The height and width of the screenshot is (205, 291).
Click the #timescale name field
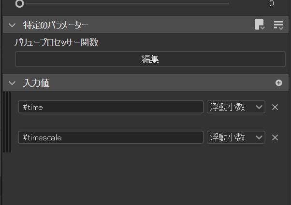(x=111, y=137)
